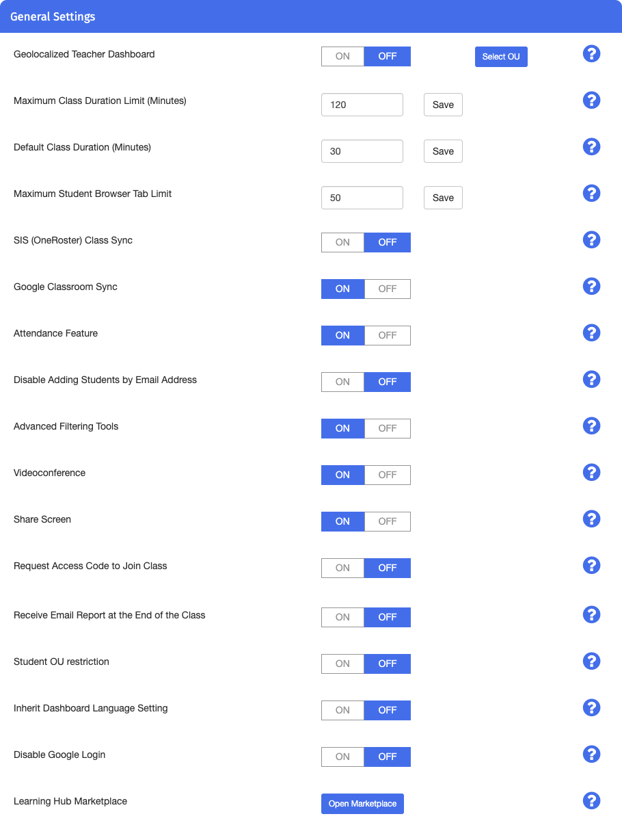Enable Request Access Code to Join Class

[x=342, y=568]
